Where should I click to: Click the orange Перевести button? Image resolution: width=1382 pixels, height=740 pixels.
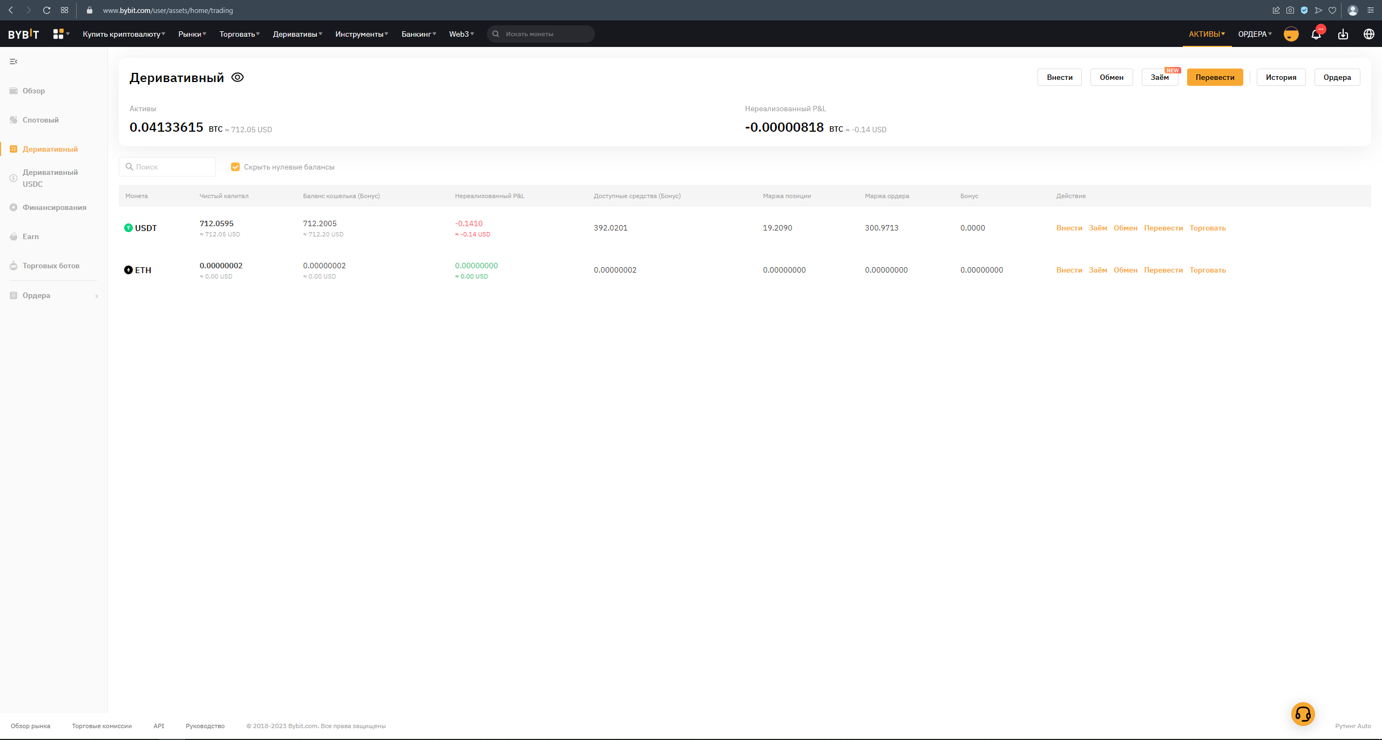(1215, 77)
